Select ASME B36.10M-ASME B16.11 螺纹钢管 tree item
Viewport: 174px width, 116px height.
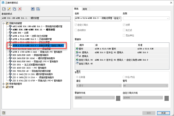pos(34,30)
